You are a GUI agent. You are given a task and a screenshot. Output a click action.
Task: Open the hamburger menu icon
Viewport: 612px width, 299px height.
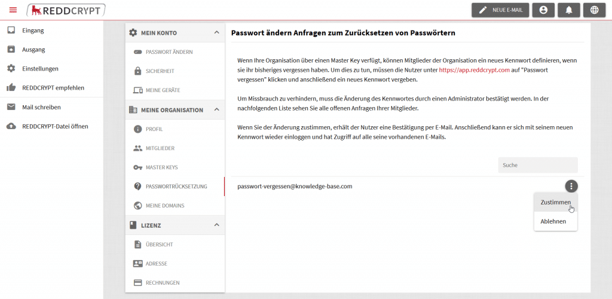pyautogui.click(x=13, y=10)
